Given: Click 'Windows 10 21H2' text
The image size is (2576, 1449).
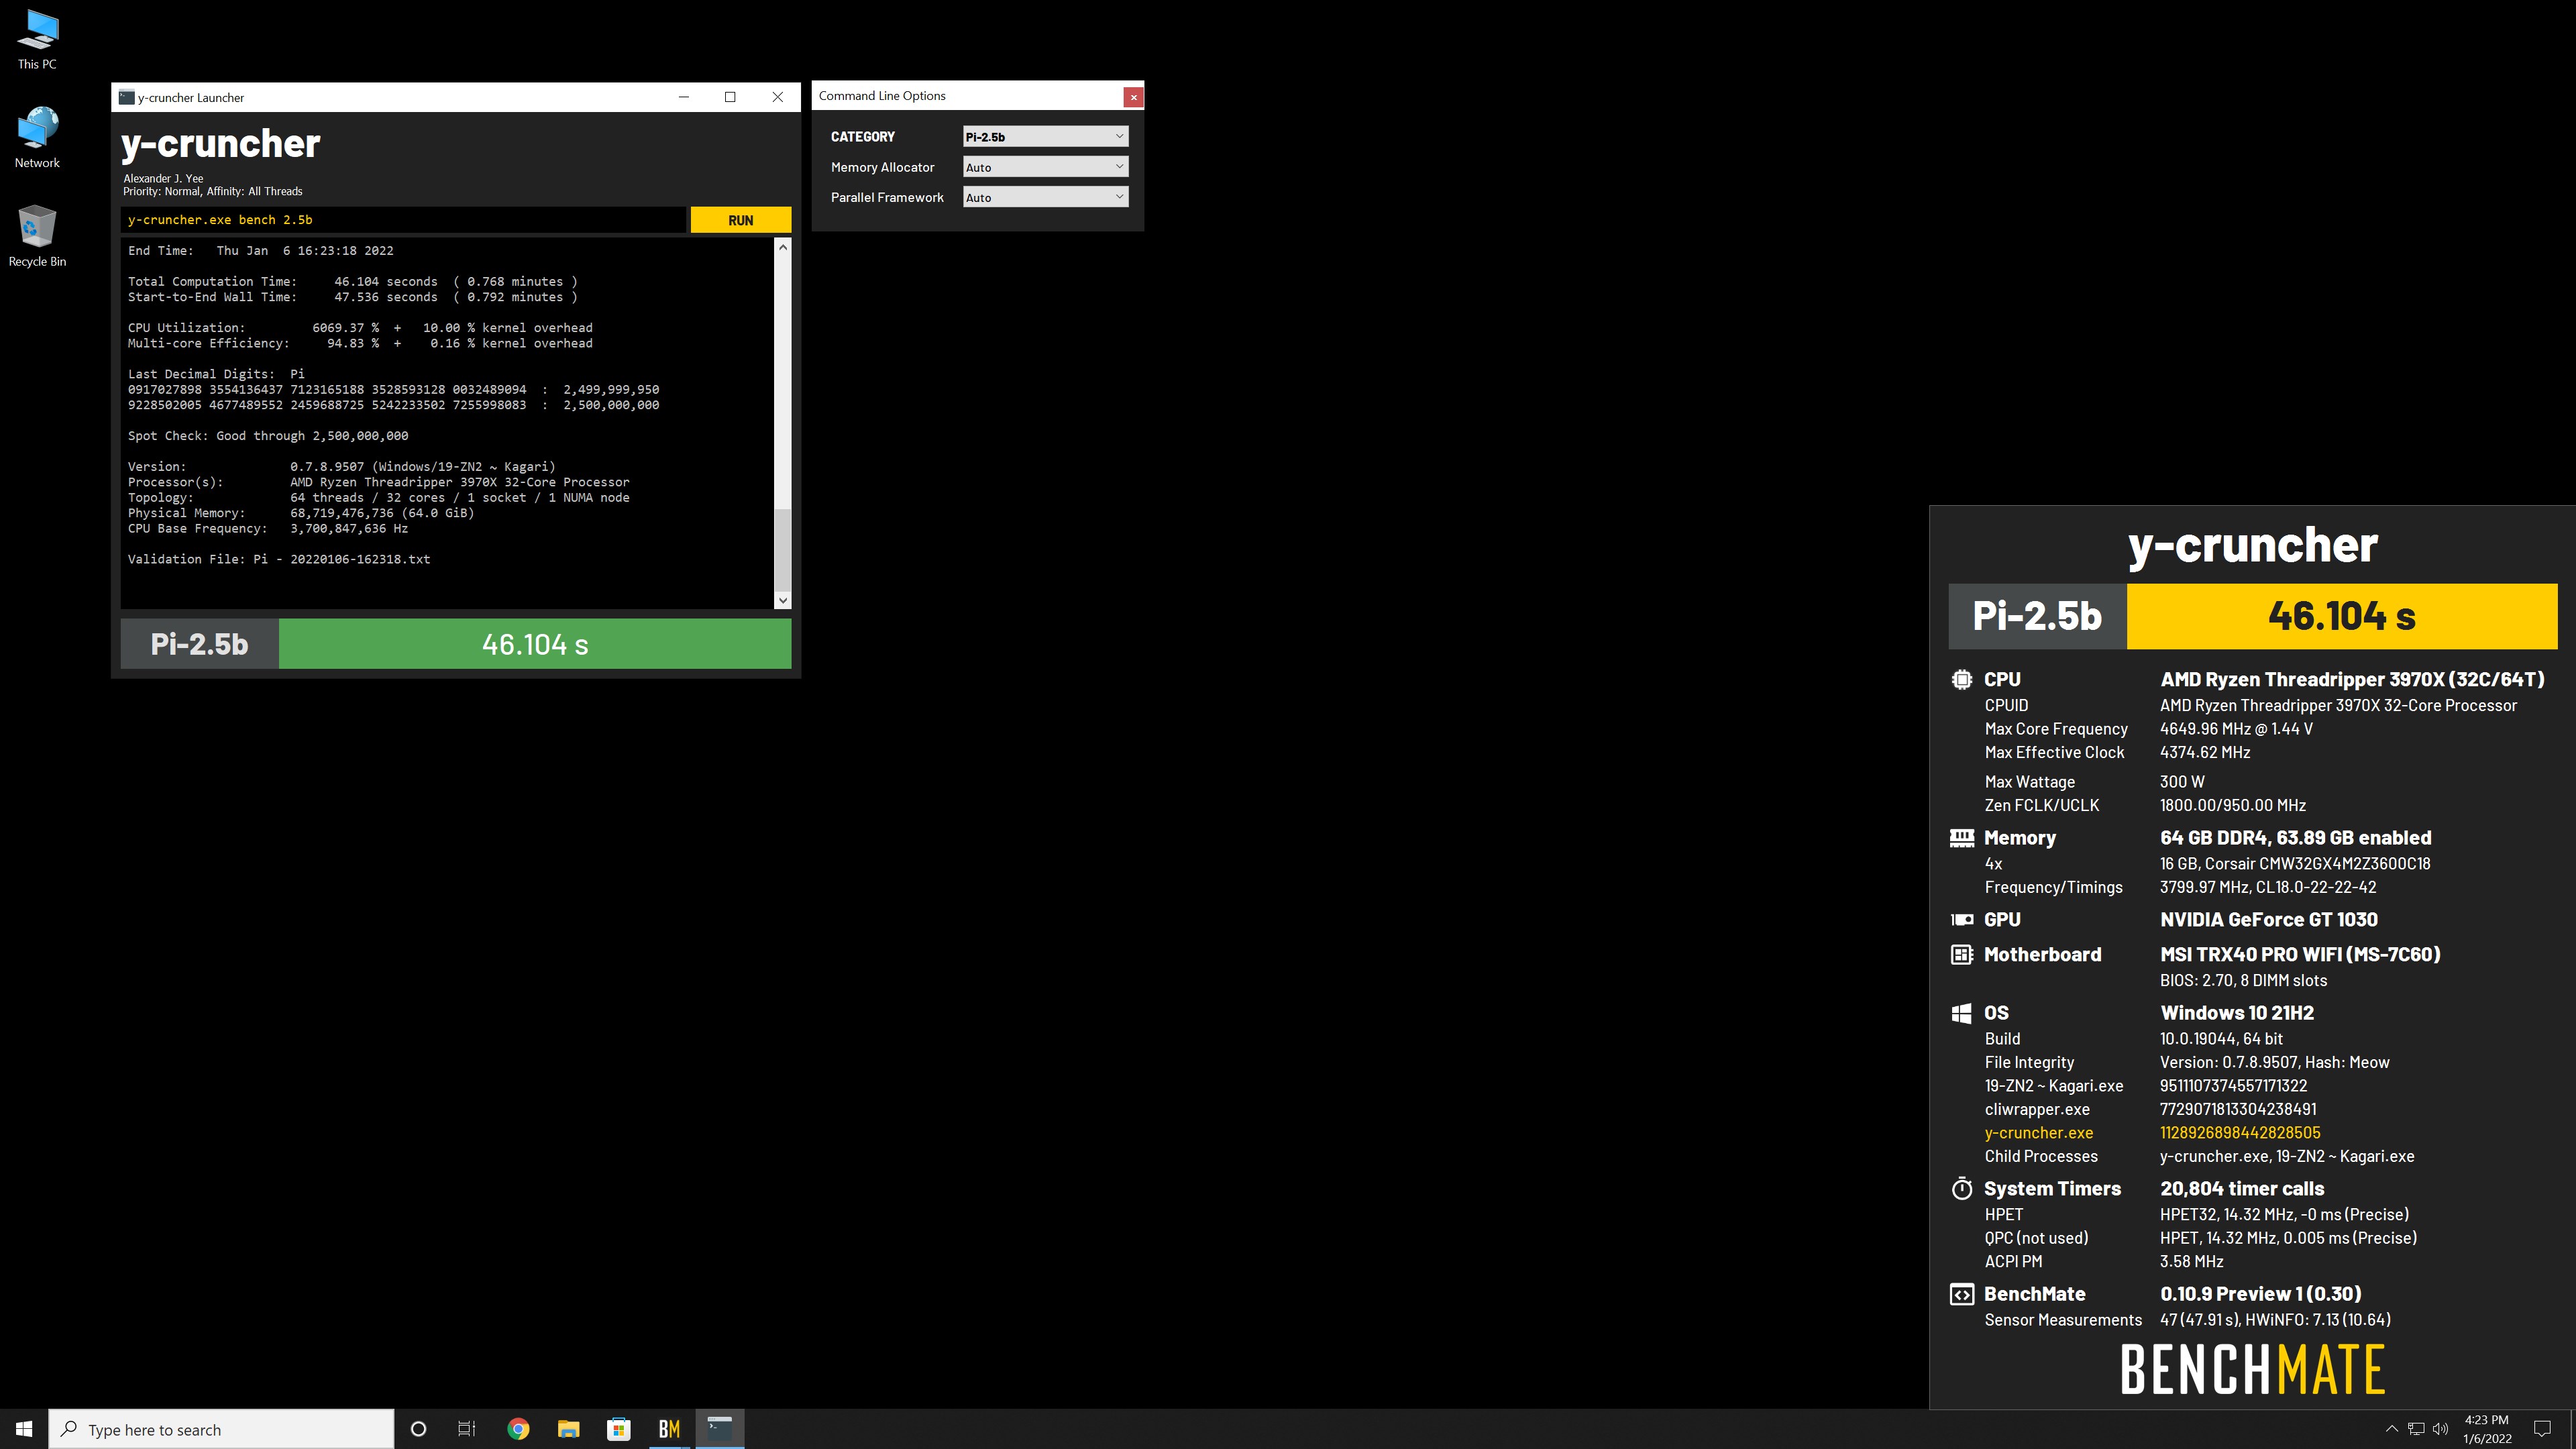Looking at the screenshot, I should [2237, 1013].
